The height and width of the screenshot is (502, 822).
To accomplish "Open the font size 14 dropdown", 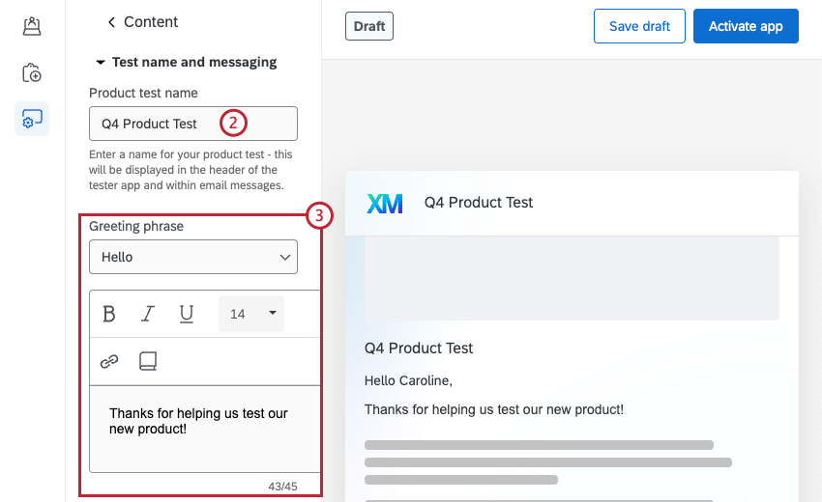I will click(251, 314).
